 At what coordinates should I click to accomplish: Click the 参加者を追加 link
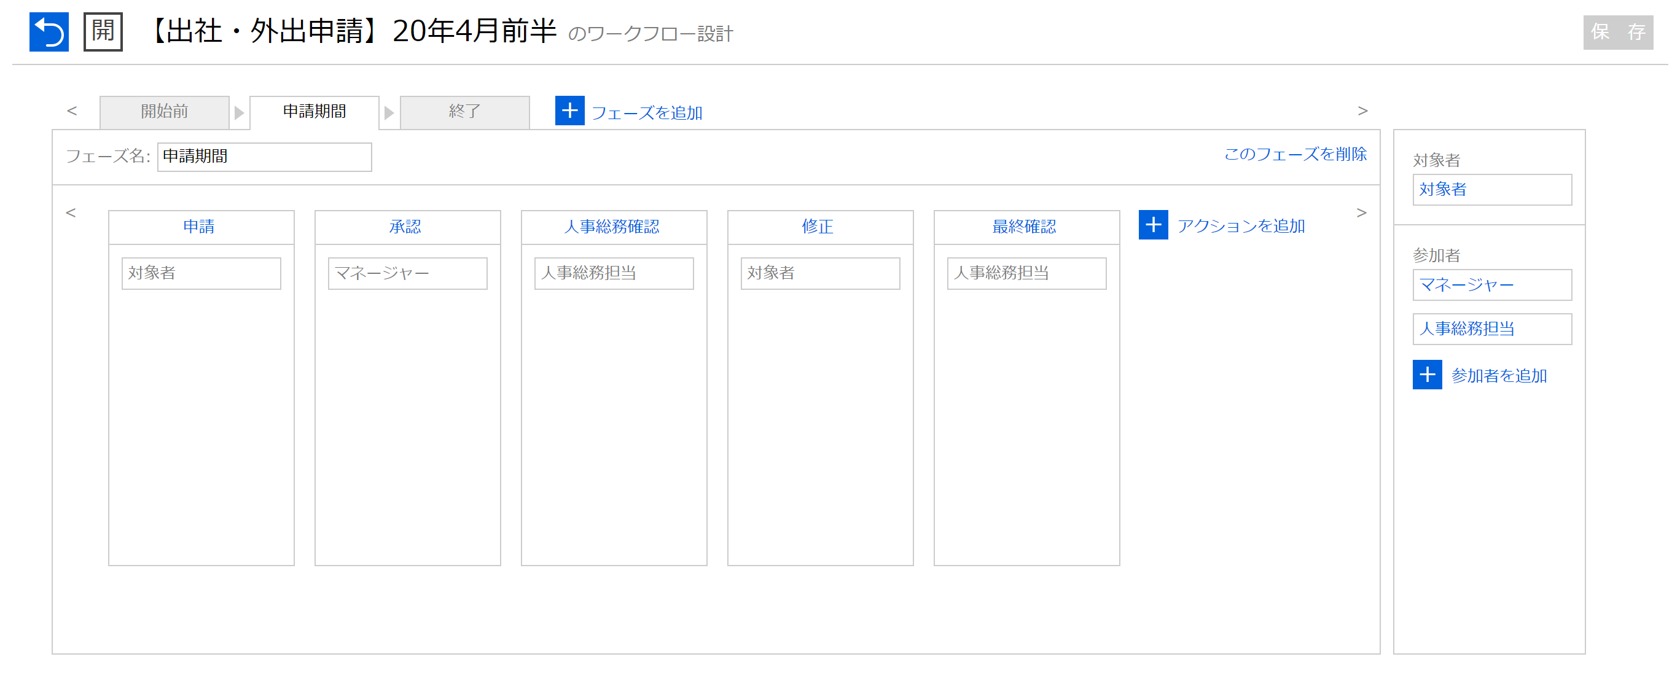pos(1499,376)
